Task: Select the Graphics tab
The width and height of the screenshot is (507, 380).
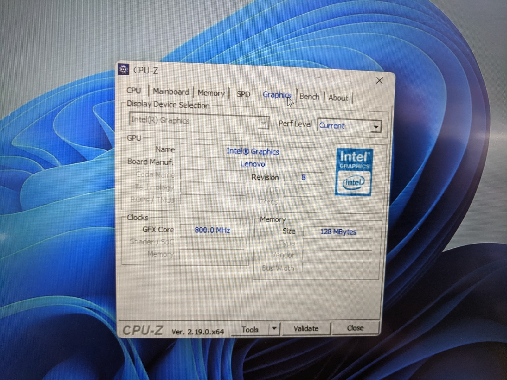Action: click(x=277, y=95)
